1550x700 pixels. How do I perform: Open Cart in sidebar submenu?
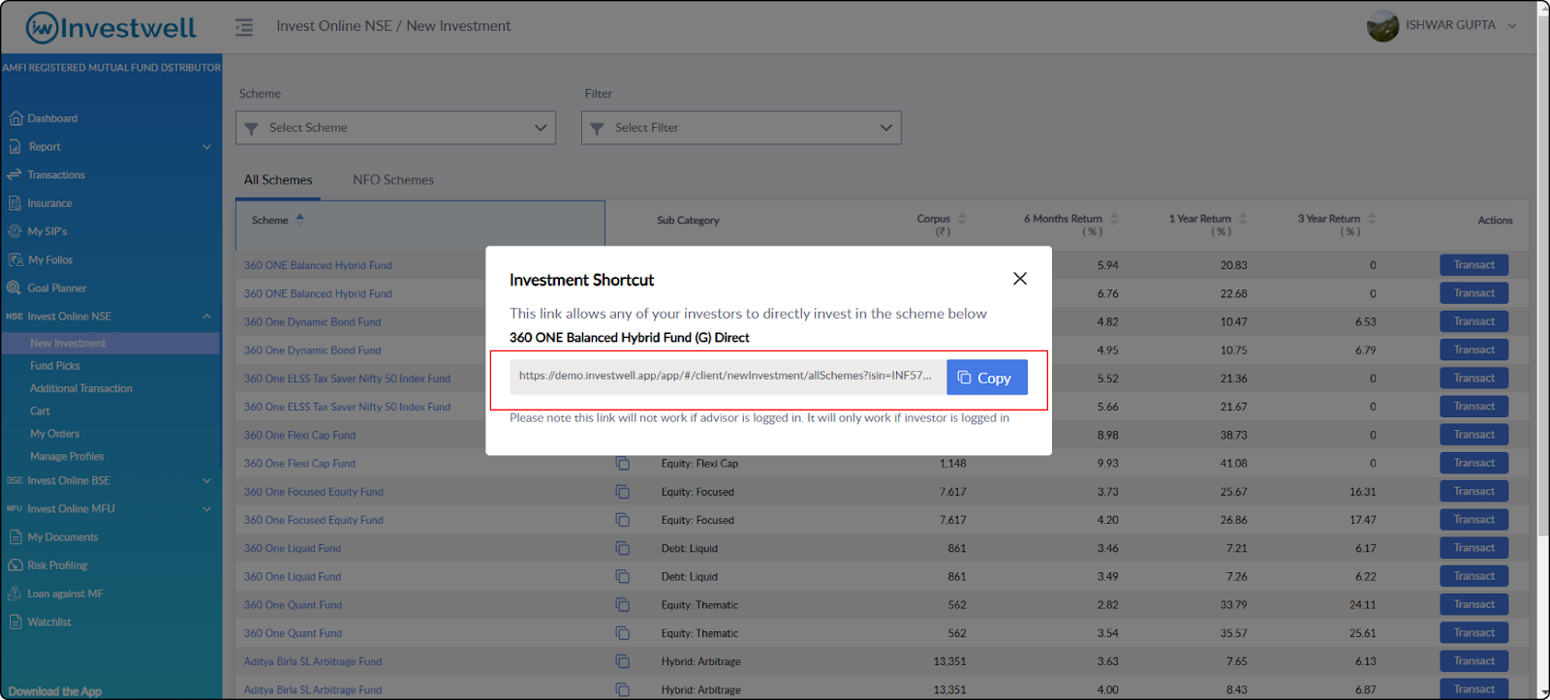point(40,411)
